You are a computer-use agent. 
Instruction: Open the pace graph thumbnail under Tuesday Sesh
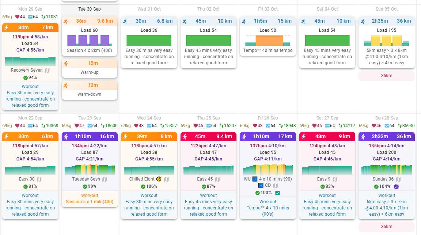[x=90, y=170]
